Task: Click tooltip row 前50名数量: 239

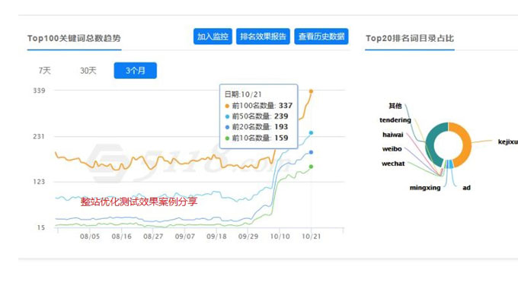Action: [x=257, y=116]
